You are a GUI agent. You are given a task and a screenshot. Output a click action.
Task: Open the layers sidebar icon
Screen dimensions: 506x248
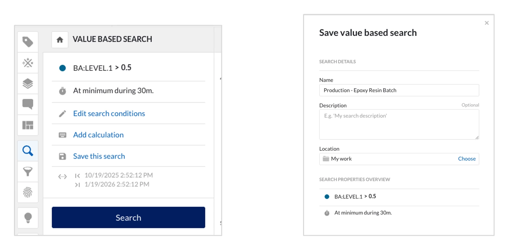[28, 83]
